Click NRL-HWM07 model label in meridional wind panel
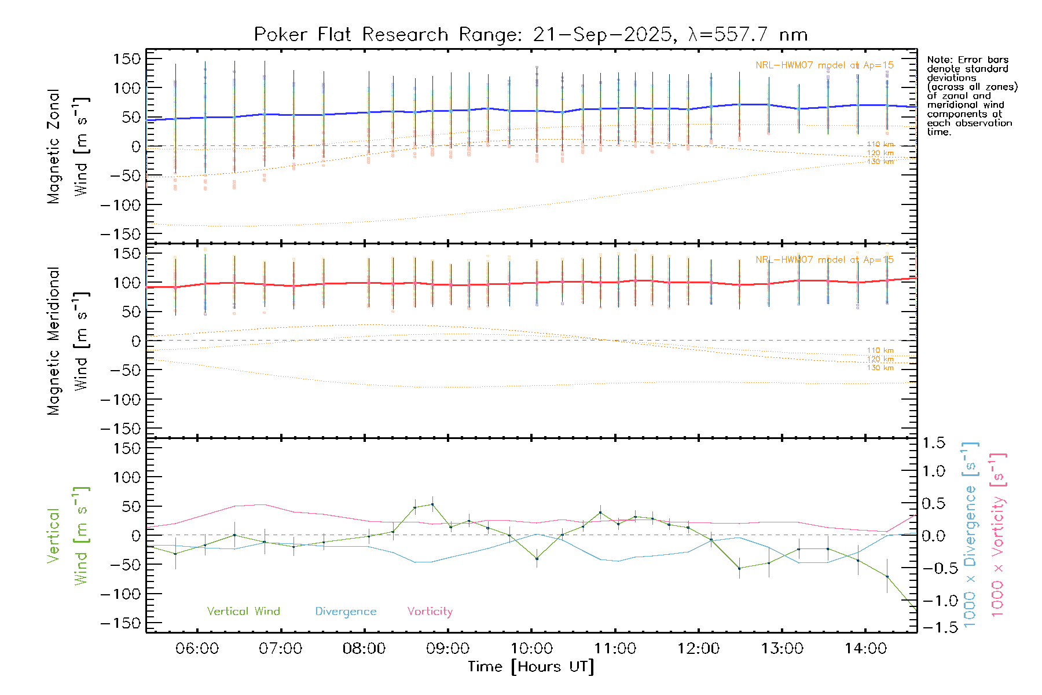Screen dimensions: 1042x695 point(824,260)
